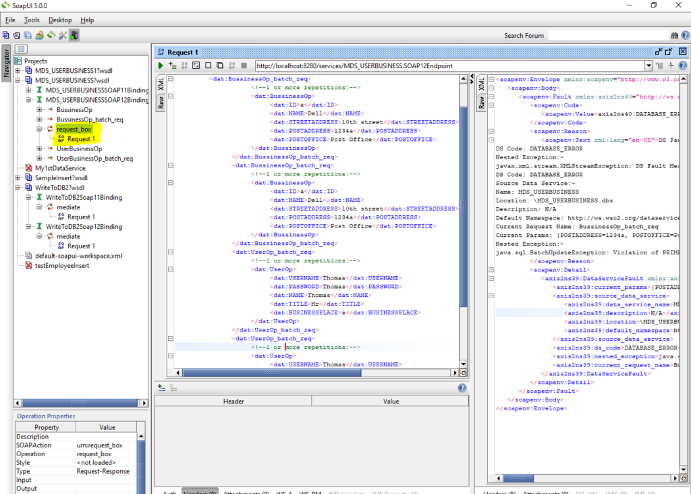Click the help icon beside endpoint field
Screen dimensions: 691x494
(683, 65)
